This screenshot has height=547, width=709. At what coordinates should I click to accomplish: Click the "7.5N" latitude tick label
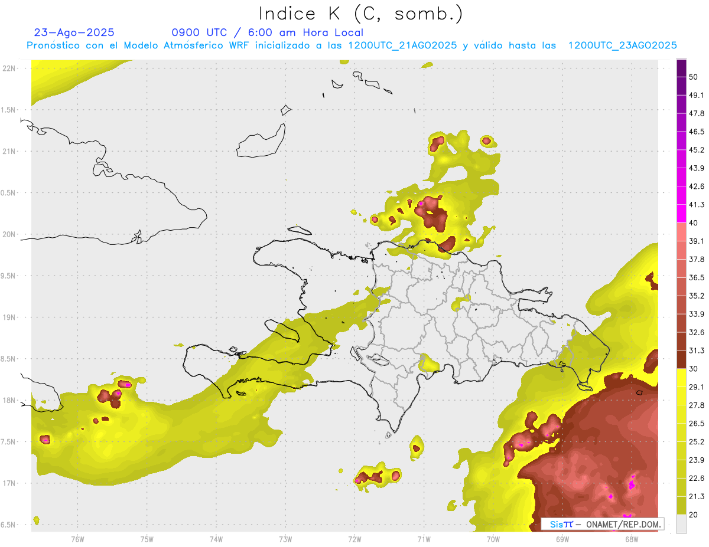coord(8,442)
